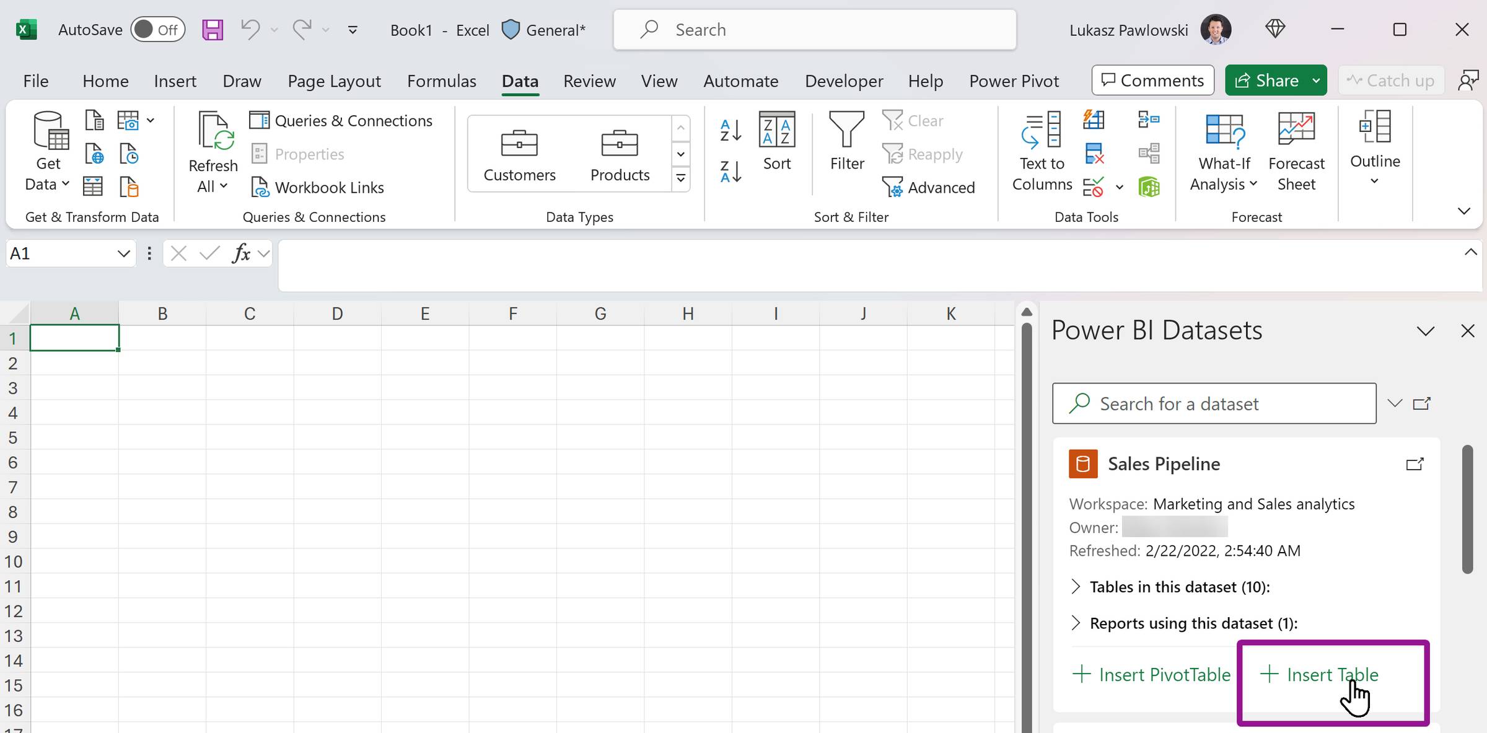
Task: Save the workbook
Action: (213, 30)
